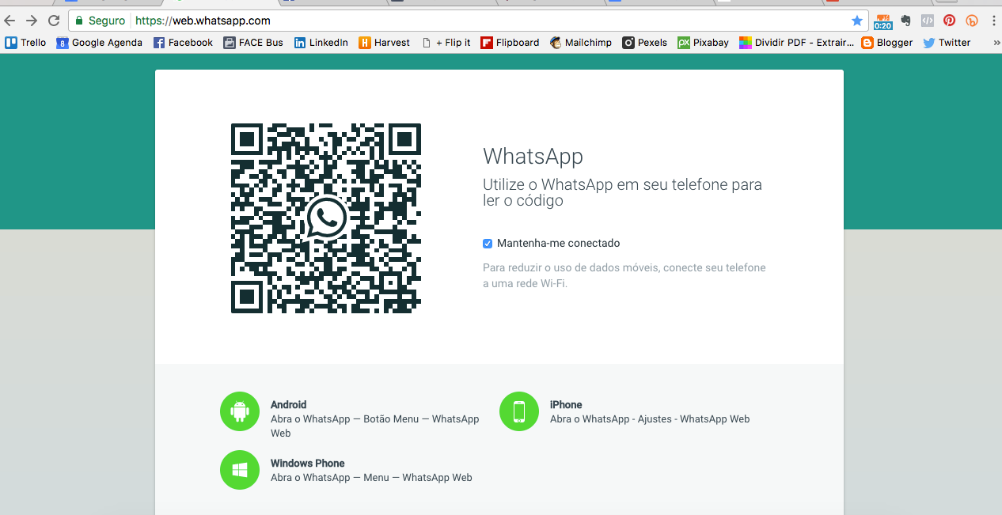Viewport: 1002px width, 515px height.
Task: Open the Pexels bookmark
Action: pos(644,43)
